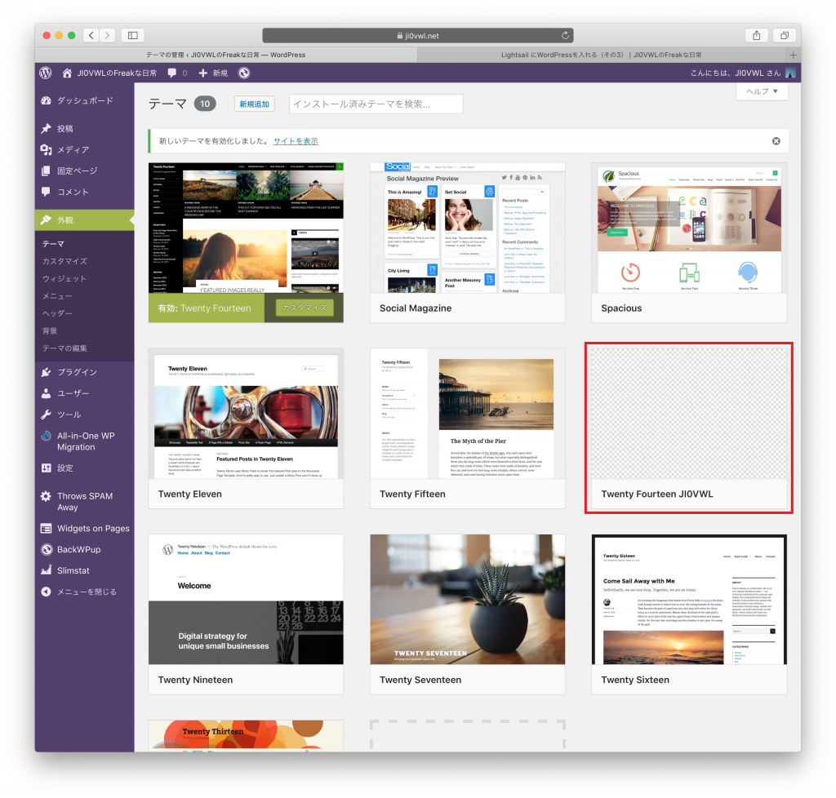Select the Twenty Seventeen theme thumbnail
The width and height of the screenshot is (836, 798).
468,599
